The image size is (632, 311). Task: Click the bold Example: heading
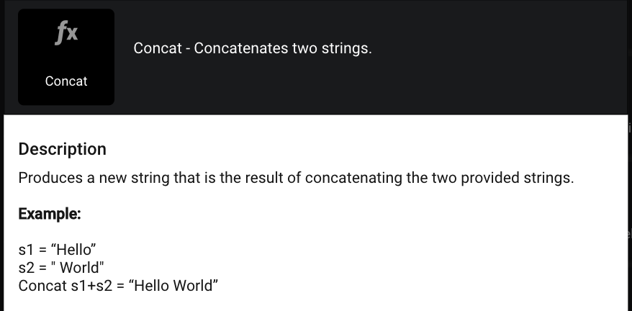50,214
